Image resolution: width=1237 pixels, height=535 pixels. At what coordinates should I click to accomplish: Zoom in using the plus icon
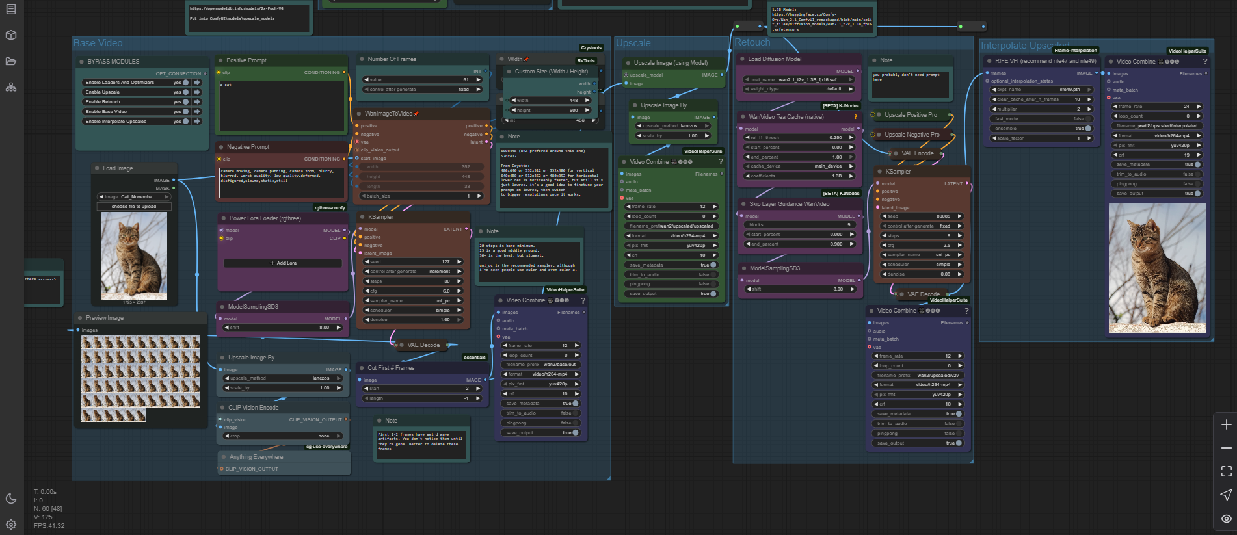tap(1226, 424)
